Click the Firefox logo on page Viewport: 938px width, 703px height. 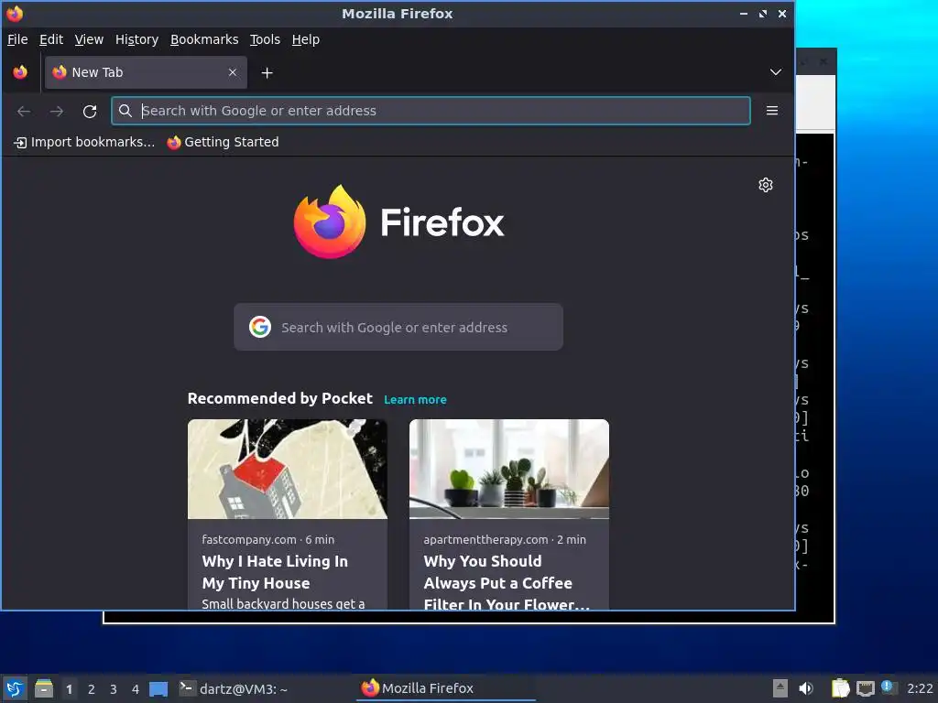point(398,222)
